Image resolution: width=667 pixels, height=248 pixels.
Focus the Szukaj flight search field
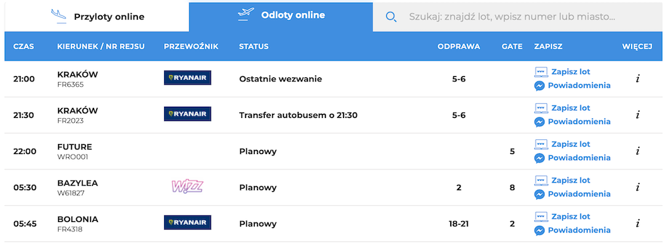click(x=518, y=17)
